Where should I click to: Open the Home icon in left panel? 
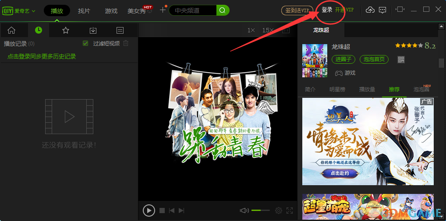click(11, 31)
